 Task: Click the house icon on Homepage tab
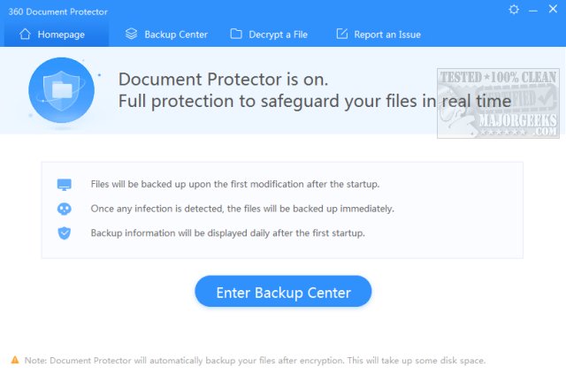(x=25, y=34)
